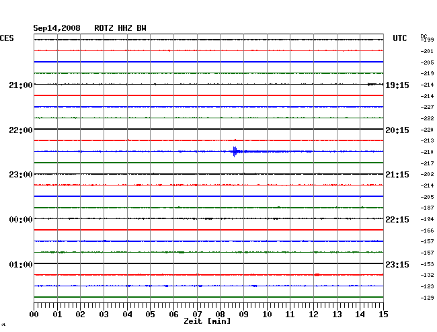Image resolution: width=437 pixels, height=332 pixels.
Task: Click the DC offset value "-194"
Action: (x=427, y=219)
